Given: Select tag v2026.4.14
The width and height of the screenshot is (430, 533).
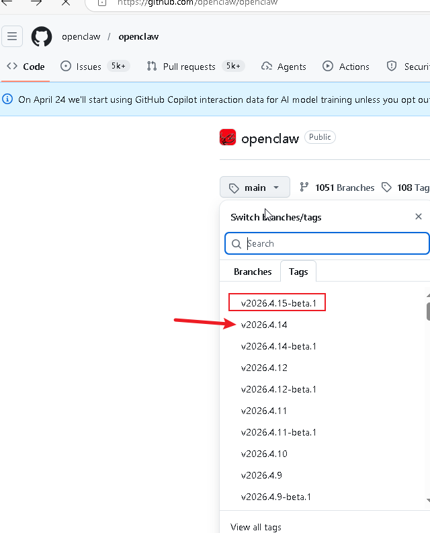Looking at the screenshot, I should 264,325.
